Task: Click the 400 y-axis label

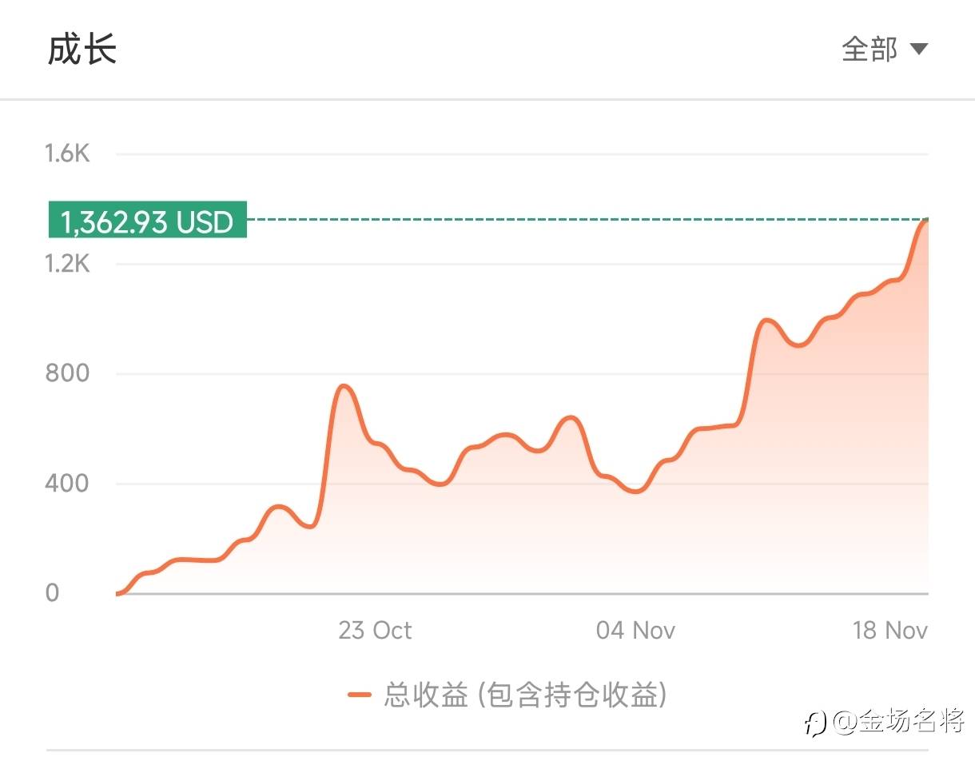Action: [x=67, y=483]
